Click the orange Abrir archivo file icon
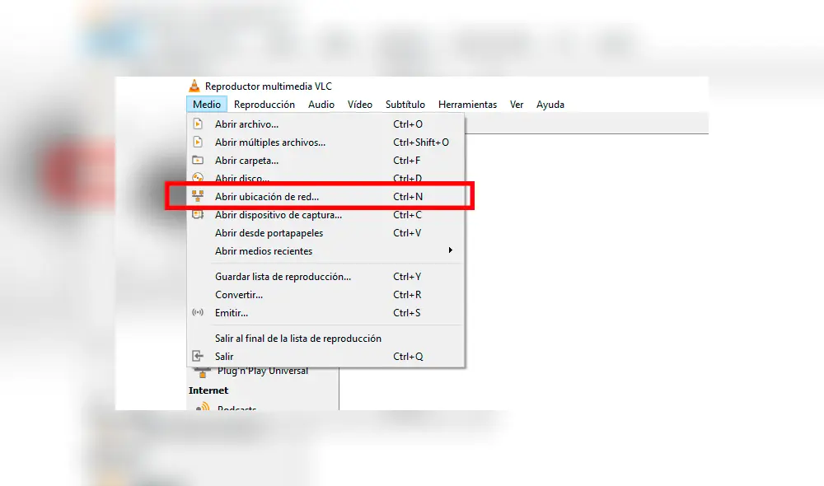Viewport: 824px width, 486px height. coord(198,124)
